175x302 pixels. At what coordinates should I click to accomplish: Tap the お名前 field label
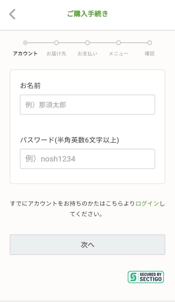pos(30,86)
